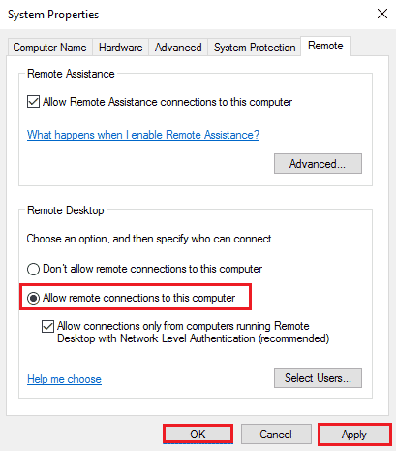Select the System Protection tab

tap(255, 48)
